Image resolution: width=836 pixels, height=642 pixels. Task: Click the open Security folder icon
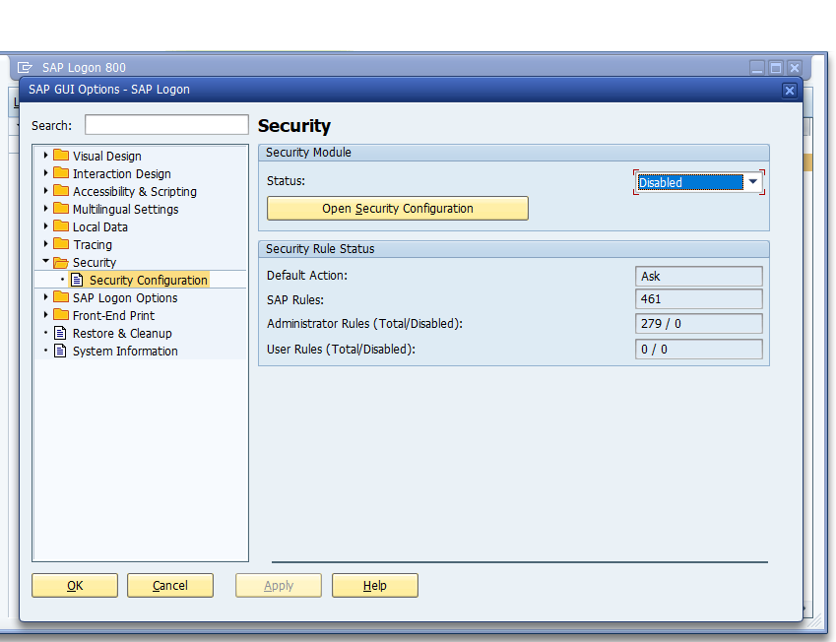61,263
